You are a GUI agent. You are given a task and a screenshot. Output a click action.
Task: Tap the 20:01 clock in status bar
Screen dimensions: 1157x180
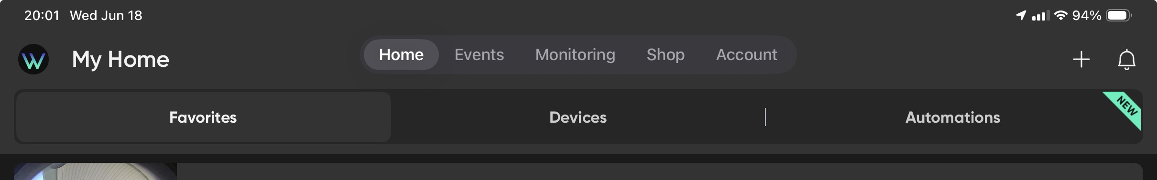(x=42, y=15)
